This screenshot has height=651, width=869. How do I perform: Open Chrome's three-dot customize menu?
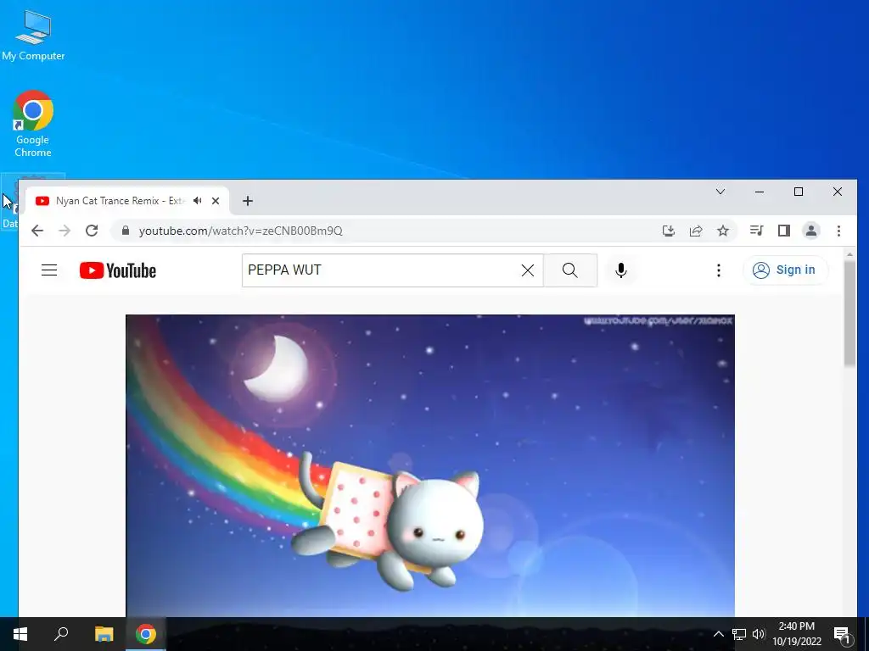tap(838, 231)
